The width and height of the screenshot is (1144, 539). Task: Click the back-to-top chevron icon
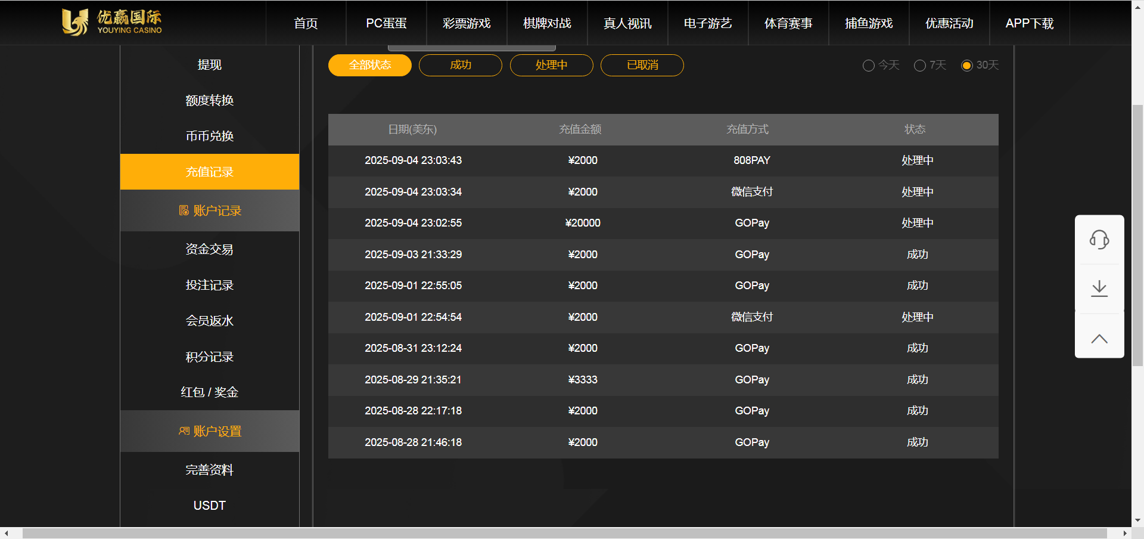(x=1099, y=339)
